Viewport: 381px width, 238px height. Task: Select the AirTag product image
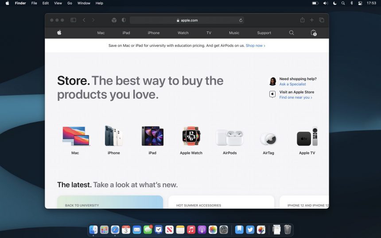click(x=268, y=139)
